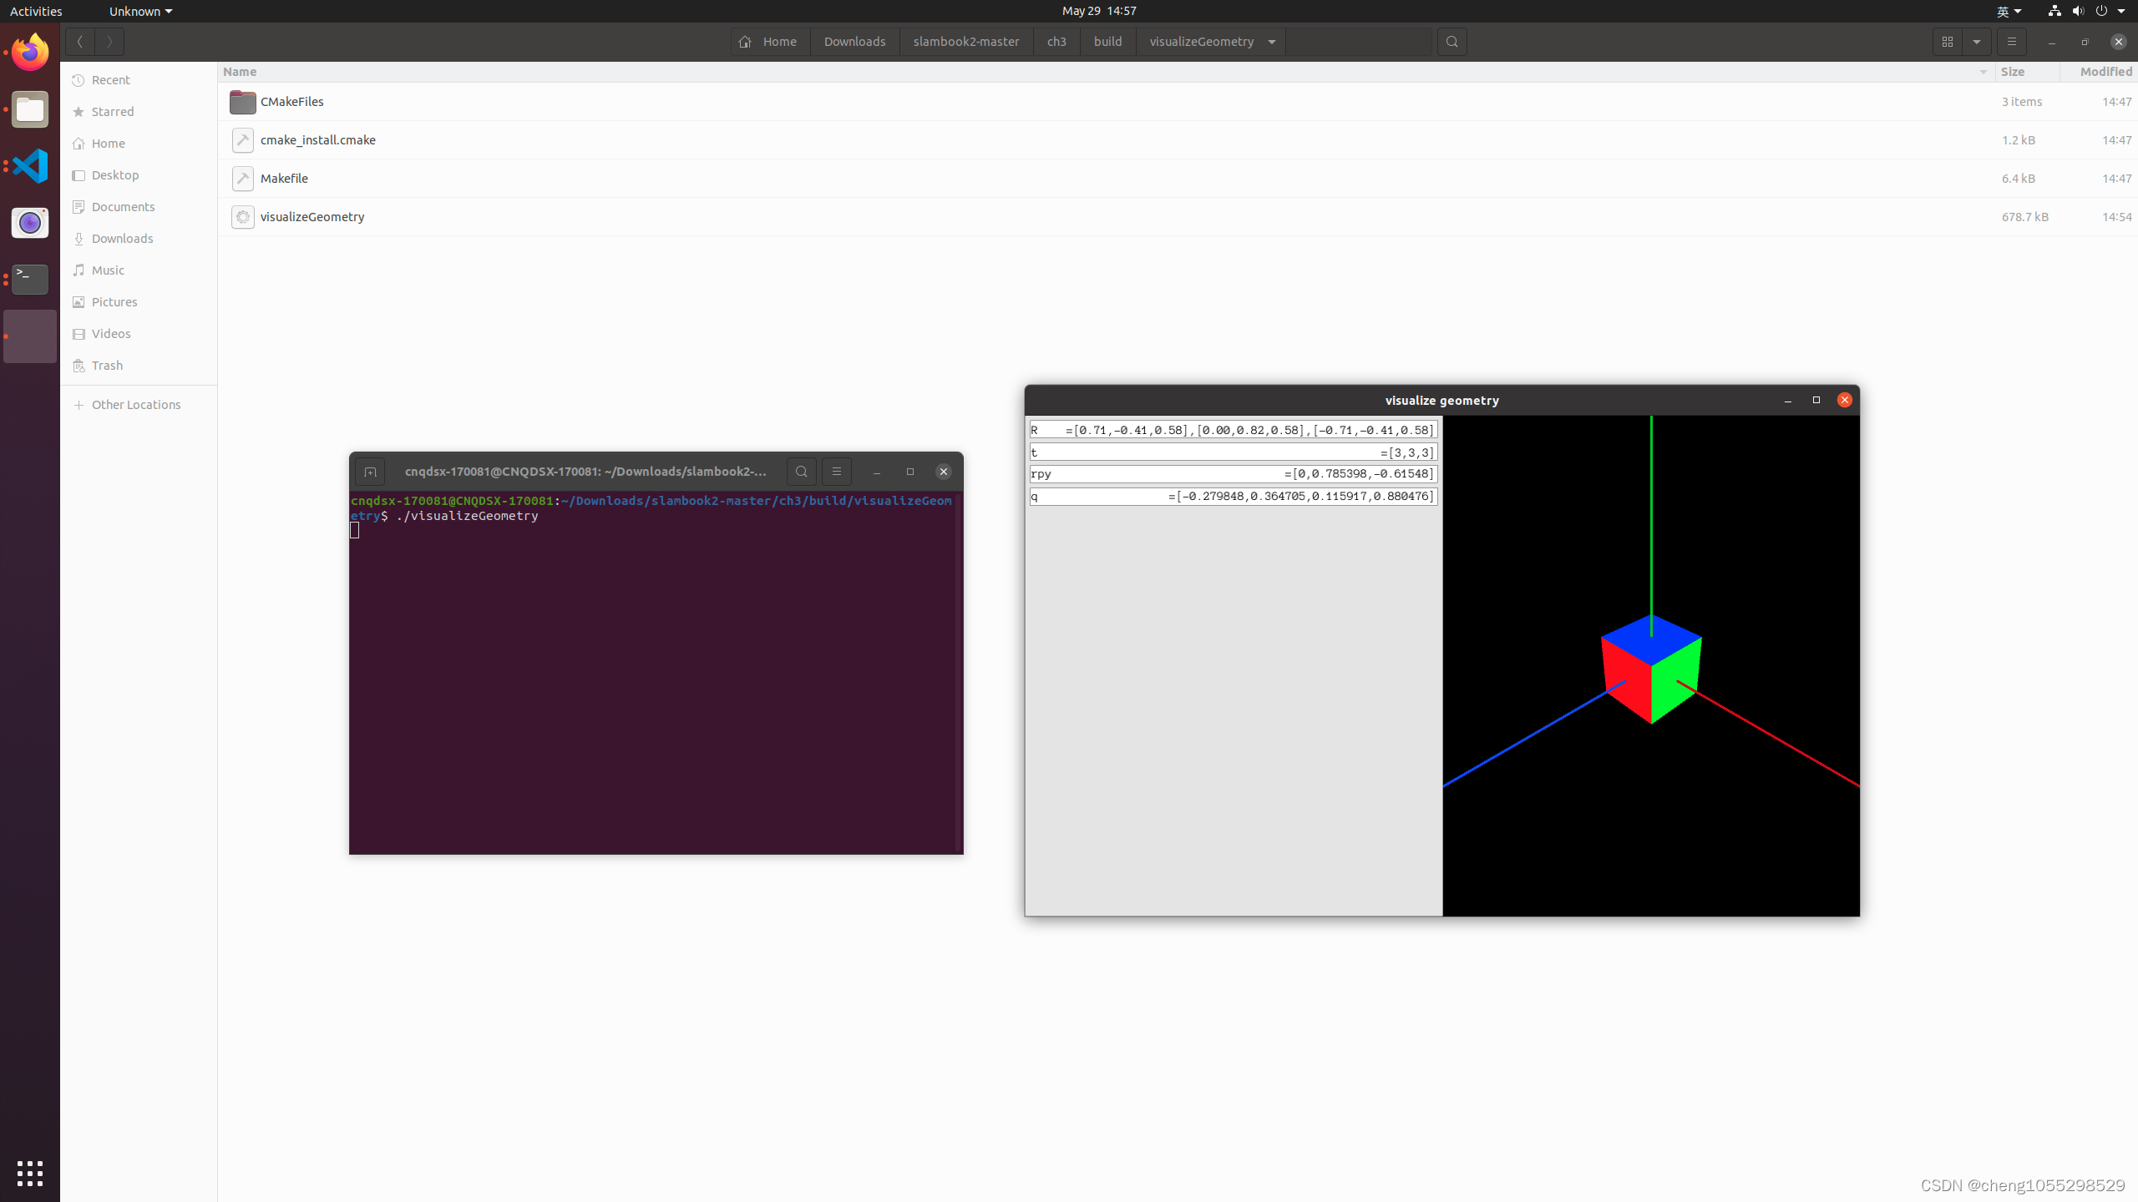Open the Terminal dock icon
Image resolution: width=2138 pixels, height=1202 pixels.
(30, 279)
